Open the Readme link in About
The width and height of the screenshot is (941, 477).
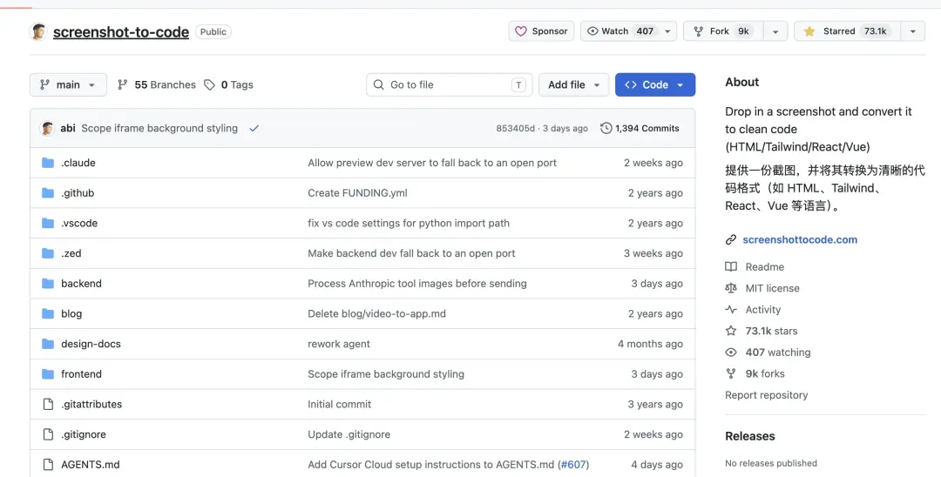tap(765, 266)
